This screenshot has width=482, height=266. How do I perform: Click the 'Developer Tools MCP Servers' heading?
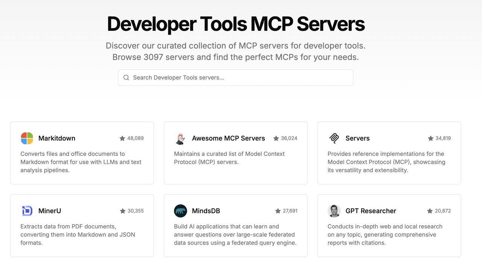(236, 24)
